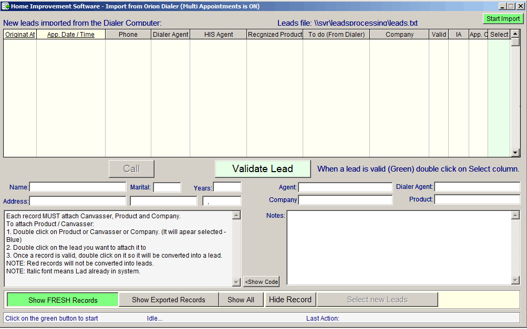Screen dimensions: 527x329
Task: Click the IA column header
Action: (459, 34)
